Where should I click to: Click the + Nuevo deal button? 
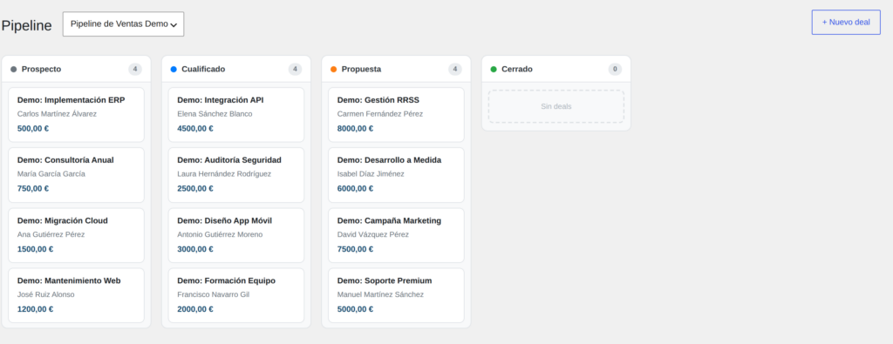(846, 22)
